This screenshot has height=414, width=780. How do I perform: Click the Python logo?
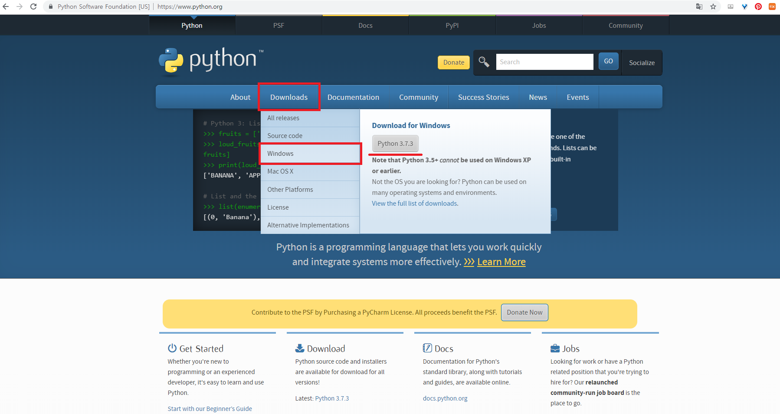(x=211, y=61)
